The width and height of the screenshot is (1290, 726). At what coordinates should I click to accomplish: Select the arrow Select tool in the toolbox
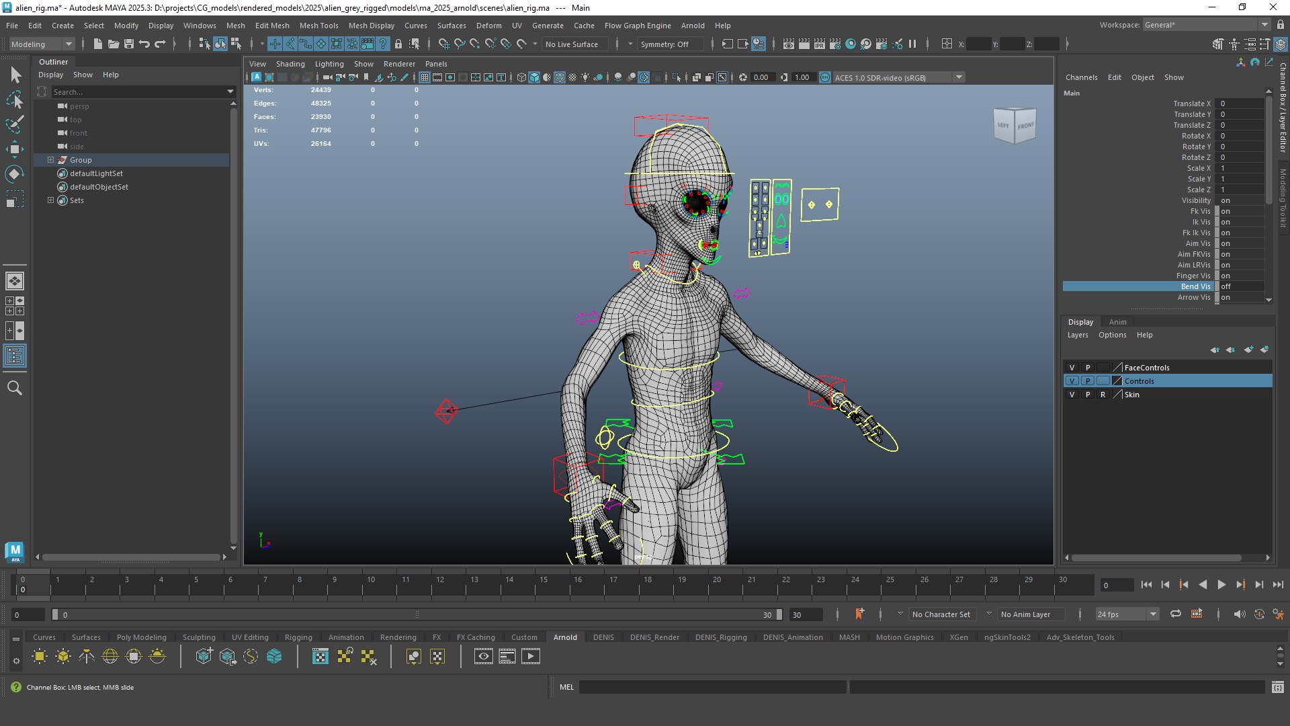[x=15, y=75]
